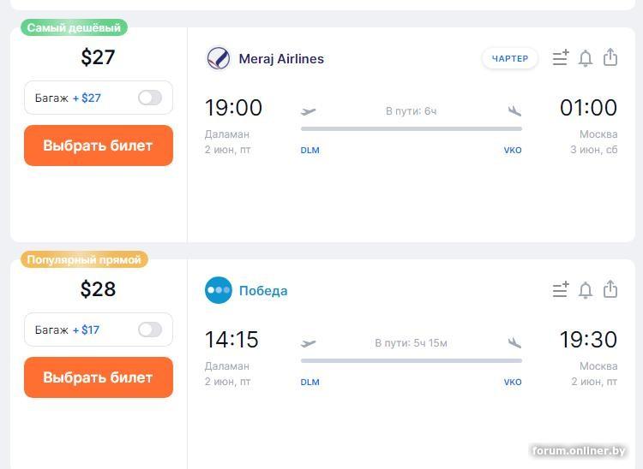This screenshot has width=643, height=469.
Task: Click the Самый дешёвый green label
Action: point(74,27)
